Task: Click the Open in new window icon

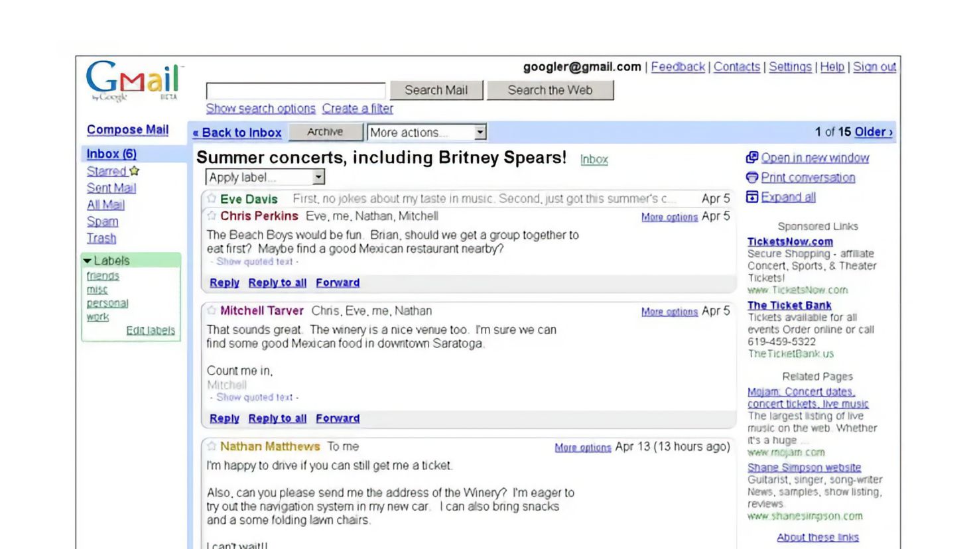Action: (751, 157)
